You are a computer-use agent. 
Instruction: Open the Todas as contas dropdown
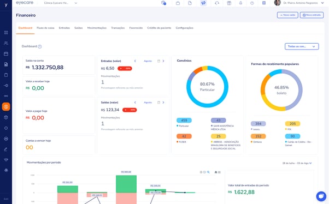point(302,46)
